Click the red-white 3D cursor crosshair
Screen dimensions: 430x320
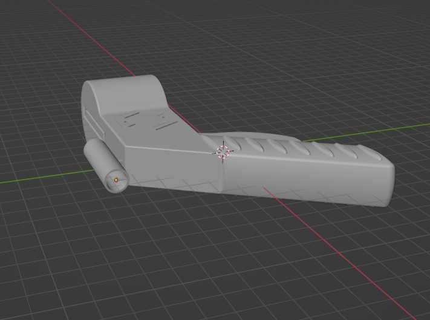point(223,152)
